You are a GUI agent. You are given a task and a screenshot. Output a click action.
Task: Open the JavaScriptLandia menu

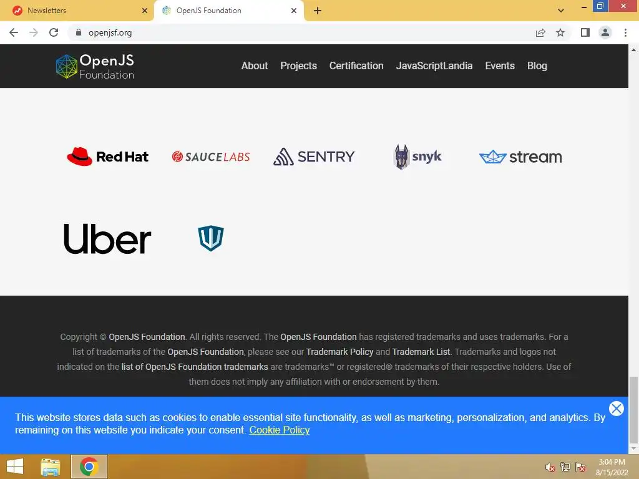pyautogui.click(x=434, y=66)
